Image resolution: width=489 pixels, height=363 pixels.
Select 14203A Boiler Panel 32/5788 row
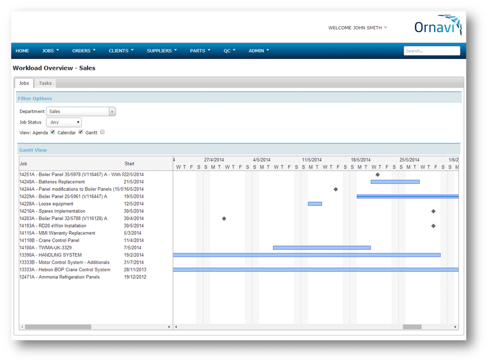tap(96, 218)
